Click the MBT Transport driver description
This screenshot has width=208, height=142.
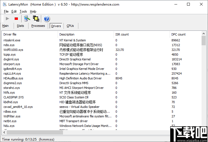[x=74, y=121]
